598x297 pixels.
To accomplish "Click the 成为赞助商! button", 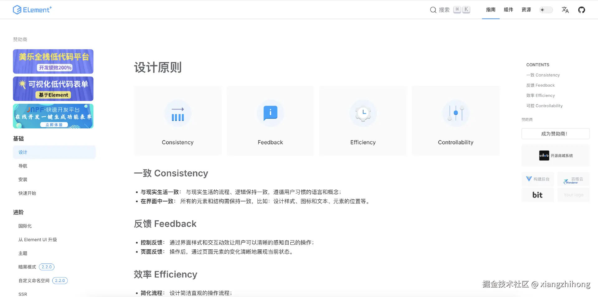I will tap(555, 134).
